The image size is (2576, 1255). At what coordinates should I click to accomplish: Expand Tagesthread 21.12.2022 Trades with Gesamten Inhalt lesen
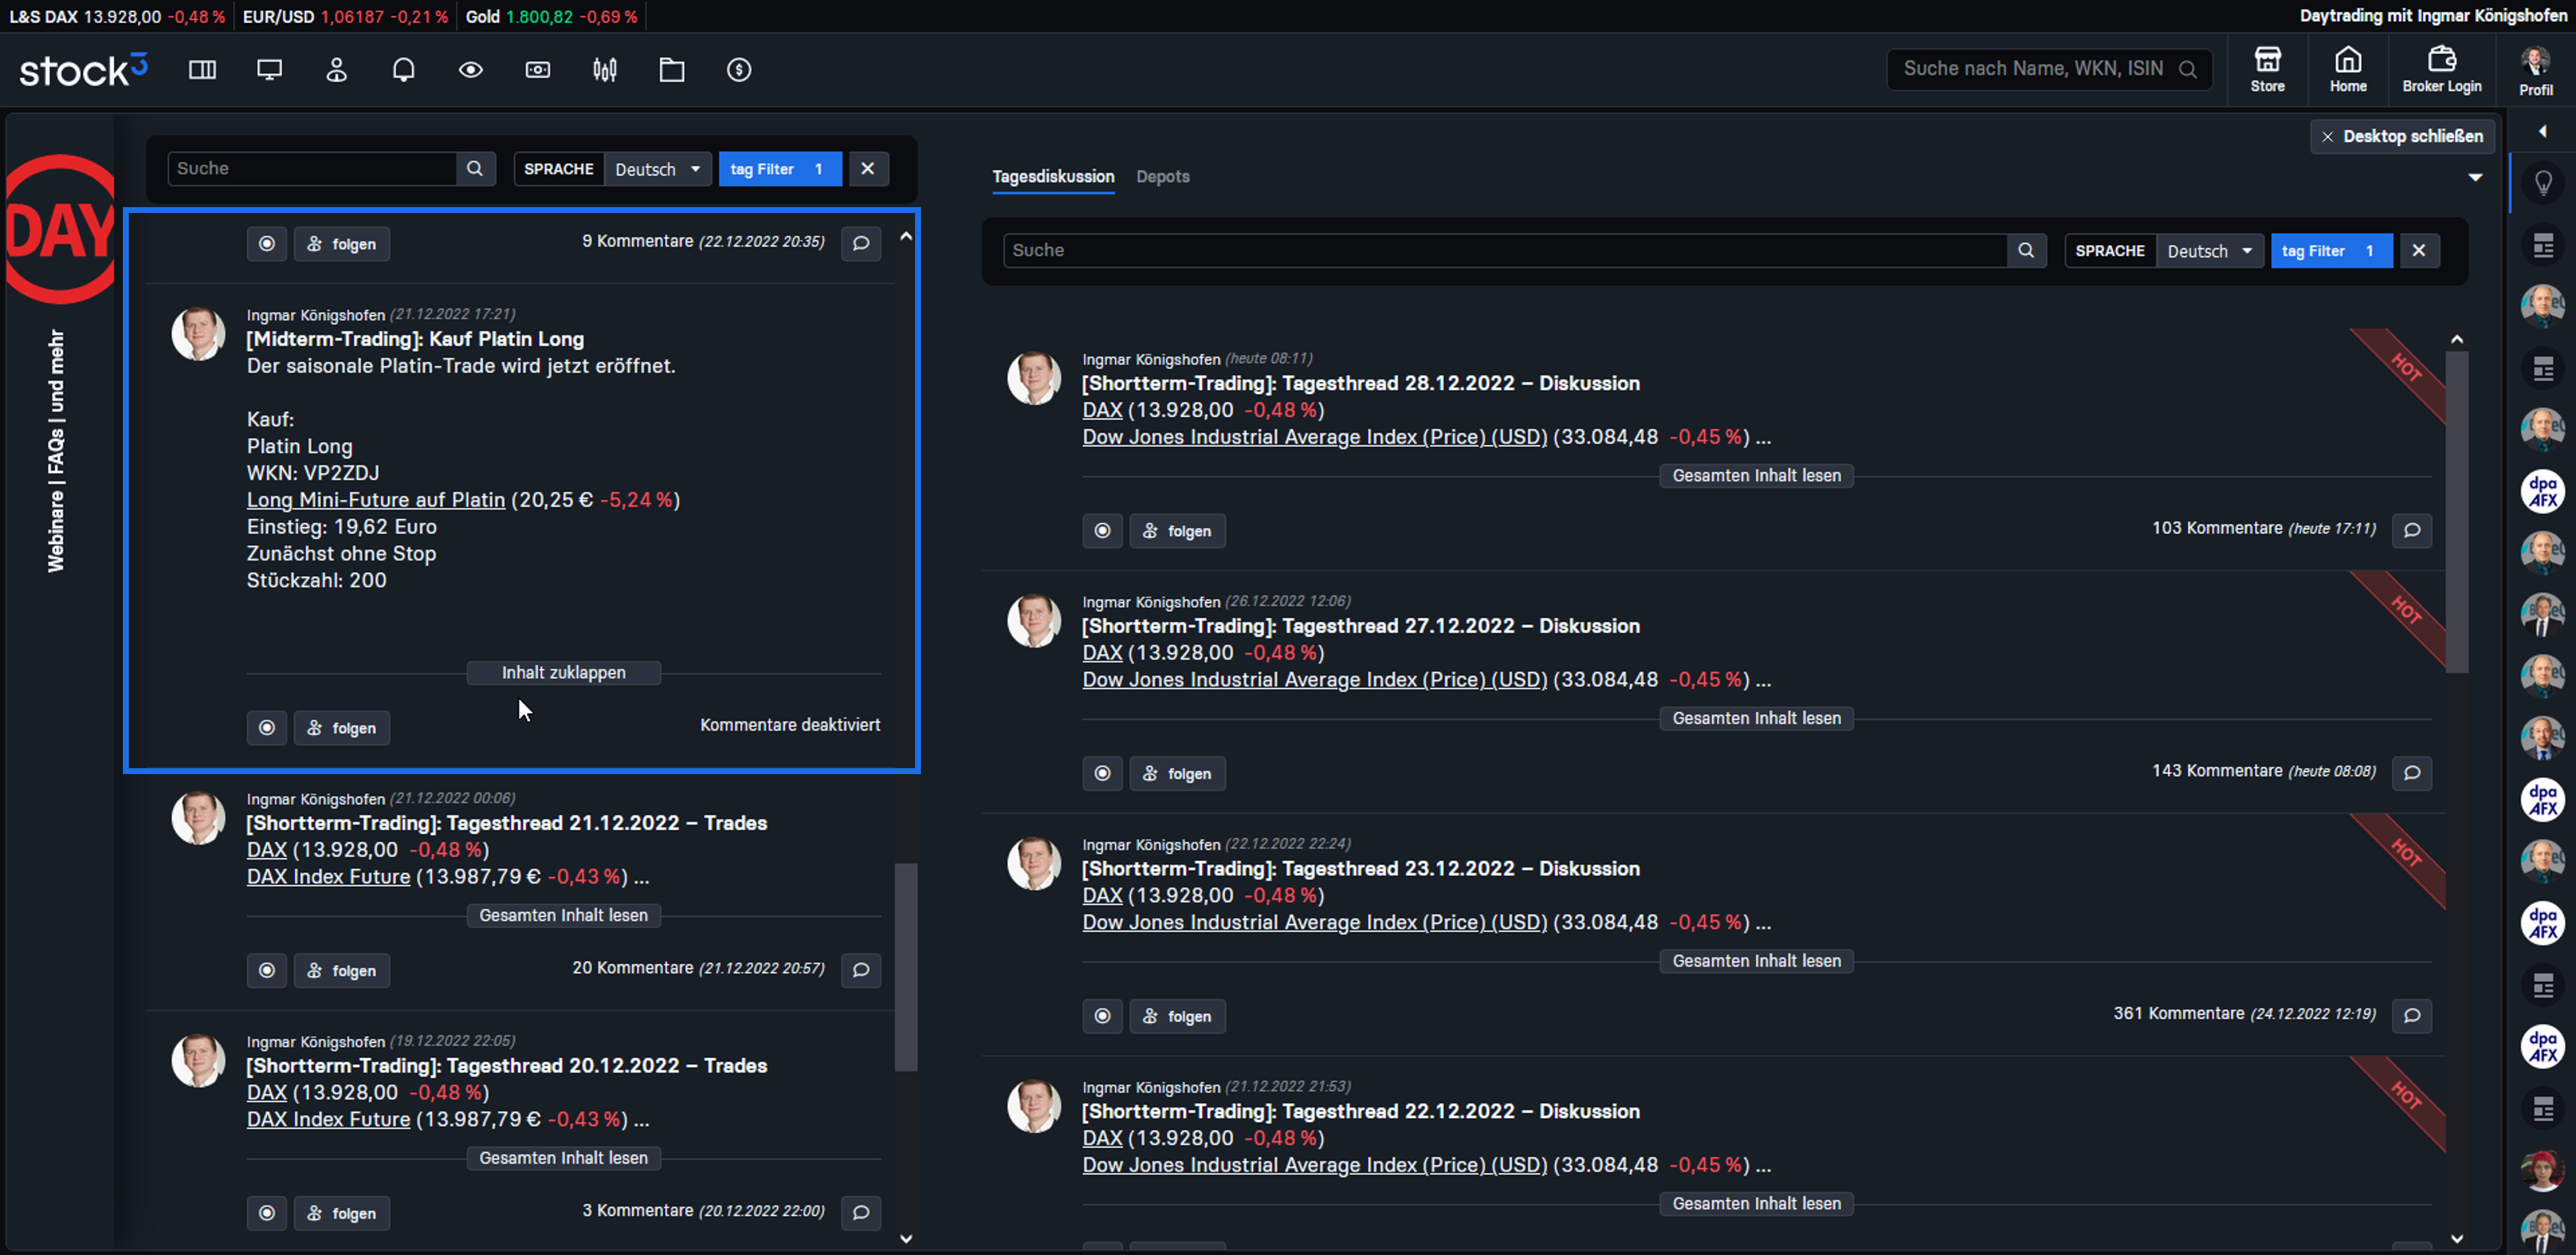tap(563, 915)
